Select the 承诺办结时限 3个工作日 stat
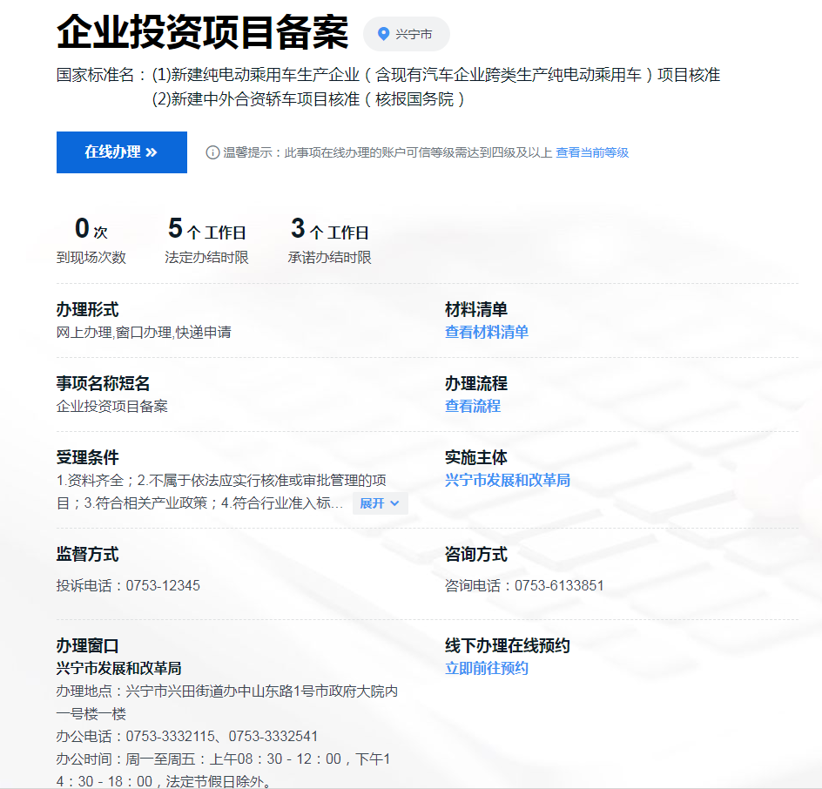The height and width of the screenshot is (789, 822). click(x=329, y=240)
